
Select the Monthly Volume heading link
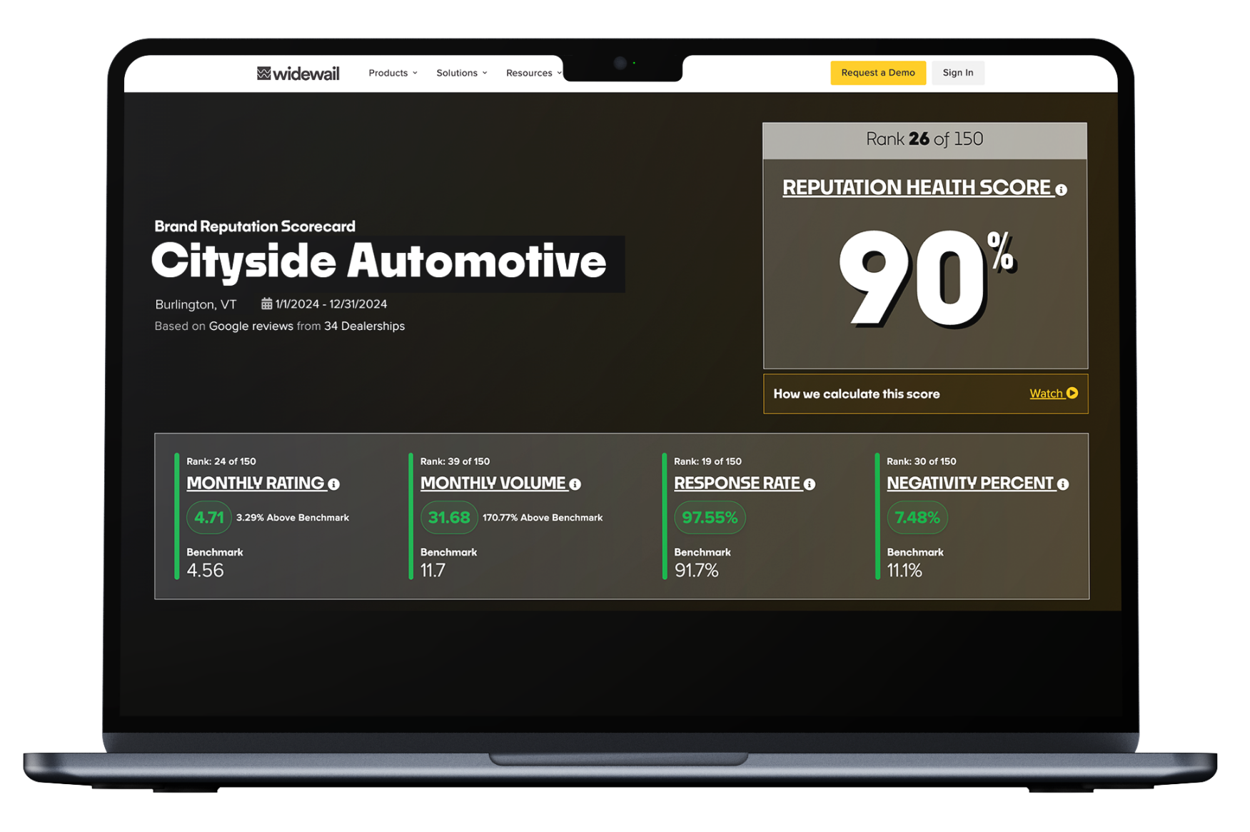click(493, 483)
